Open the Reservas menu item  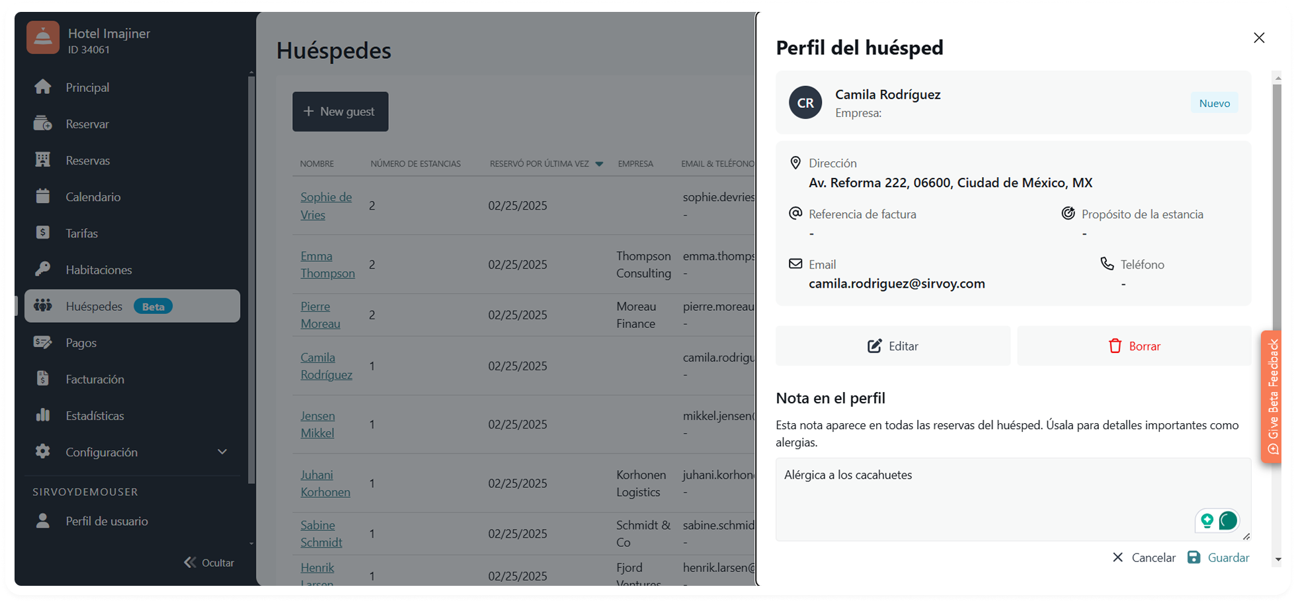coord(87,160)
